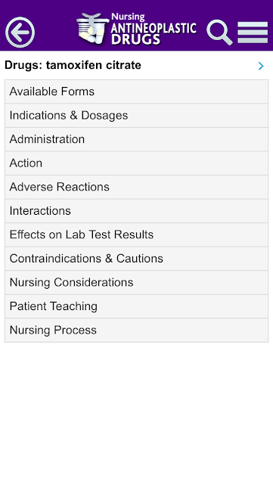Open Nursing Process section
This screenshot has height=484, width=273.
point(136,330)
